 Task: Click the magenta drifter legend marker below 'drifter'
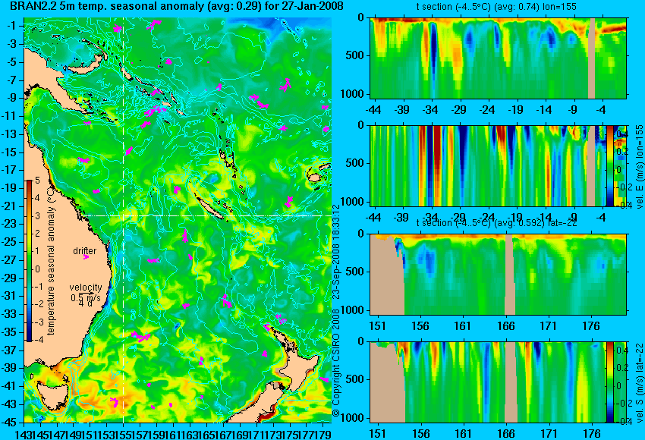[x=86, y=257]
